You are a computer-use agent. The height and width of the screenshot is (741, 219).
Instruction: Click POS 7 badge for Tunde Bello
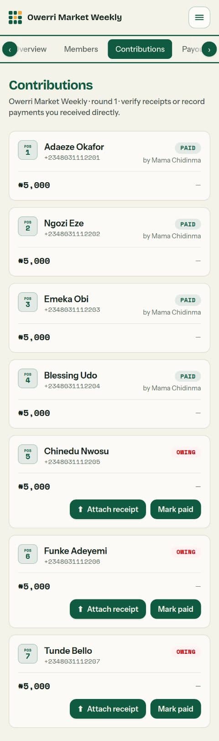pyautogui.click(x=28, y=654)
